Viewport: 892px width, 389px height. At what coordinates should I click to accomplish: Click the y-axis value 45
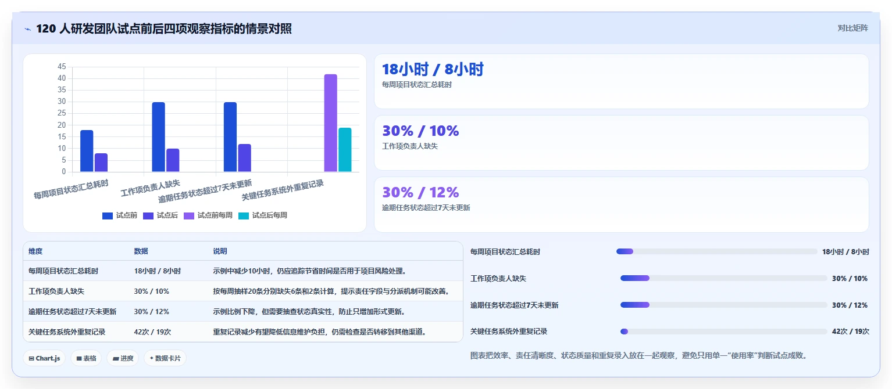click(x=62, y=67)
